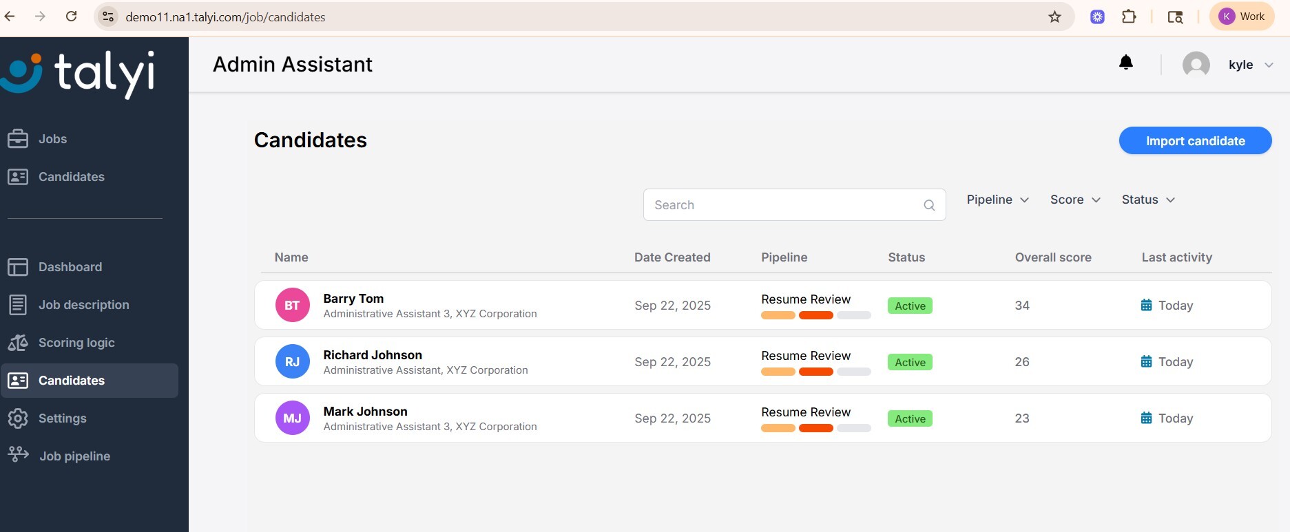Bookmark this page with the star icon
Viewport: 1290px width, 532px height.
[1054, 17]
